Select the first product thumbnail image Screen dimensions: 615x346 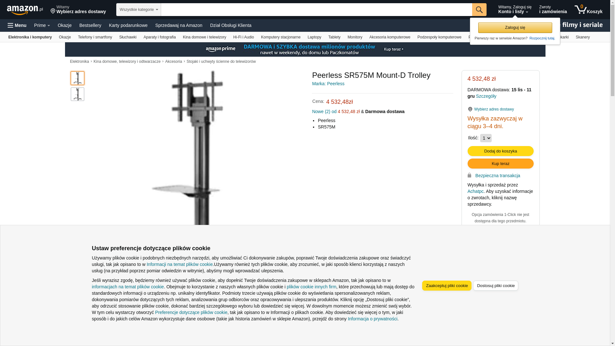(x=78, y=78)
